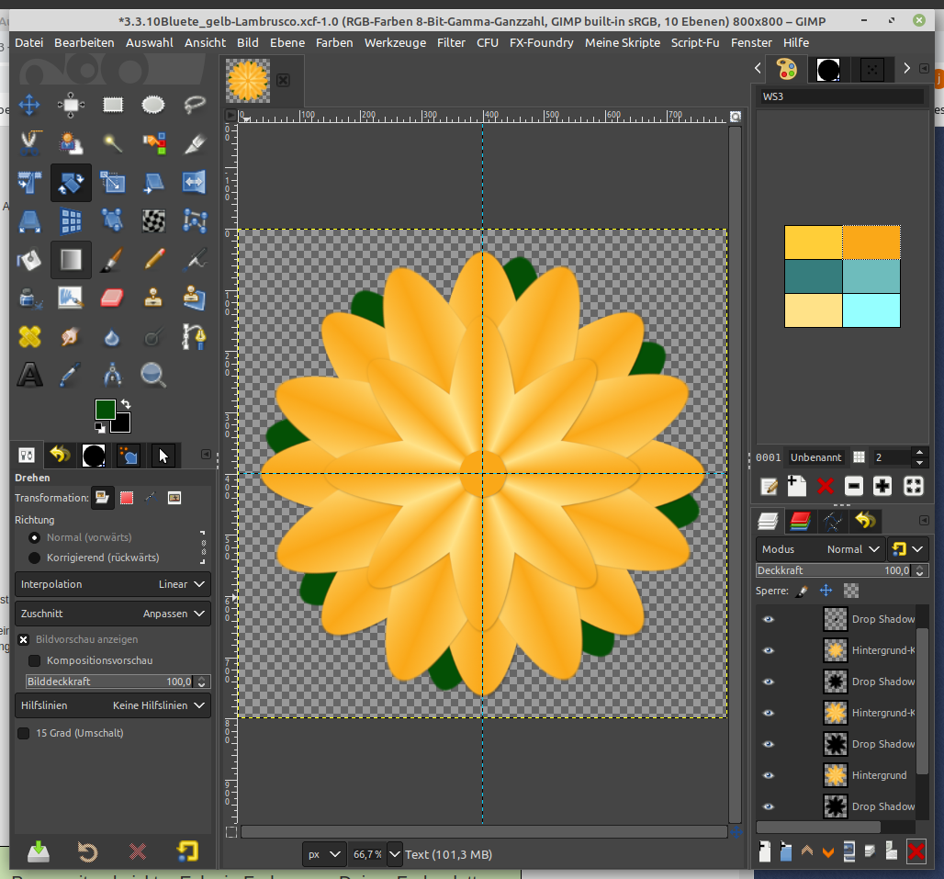Pick the Eraser tool
Screen dimensions: 944x879
tap(112, 298)
